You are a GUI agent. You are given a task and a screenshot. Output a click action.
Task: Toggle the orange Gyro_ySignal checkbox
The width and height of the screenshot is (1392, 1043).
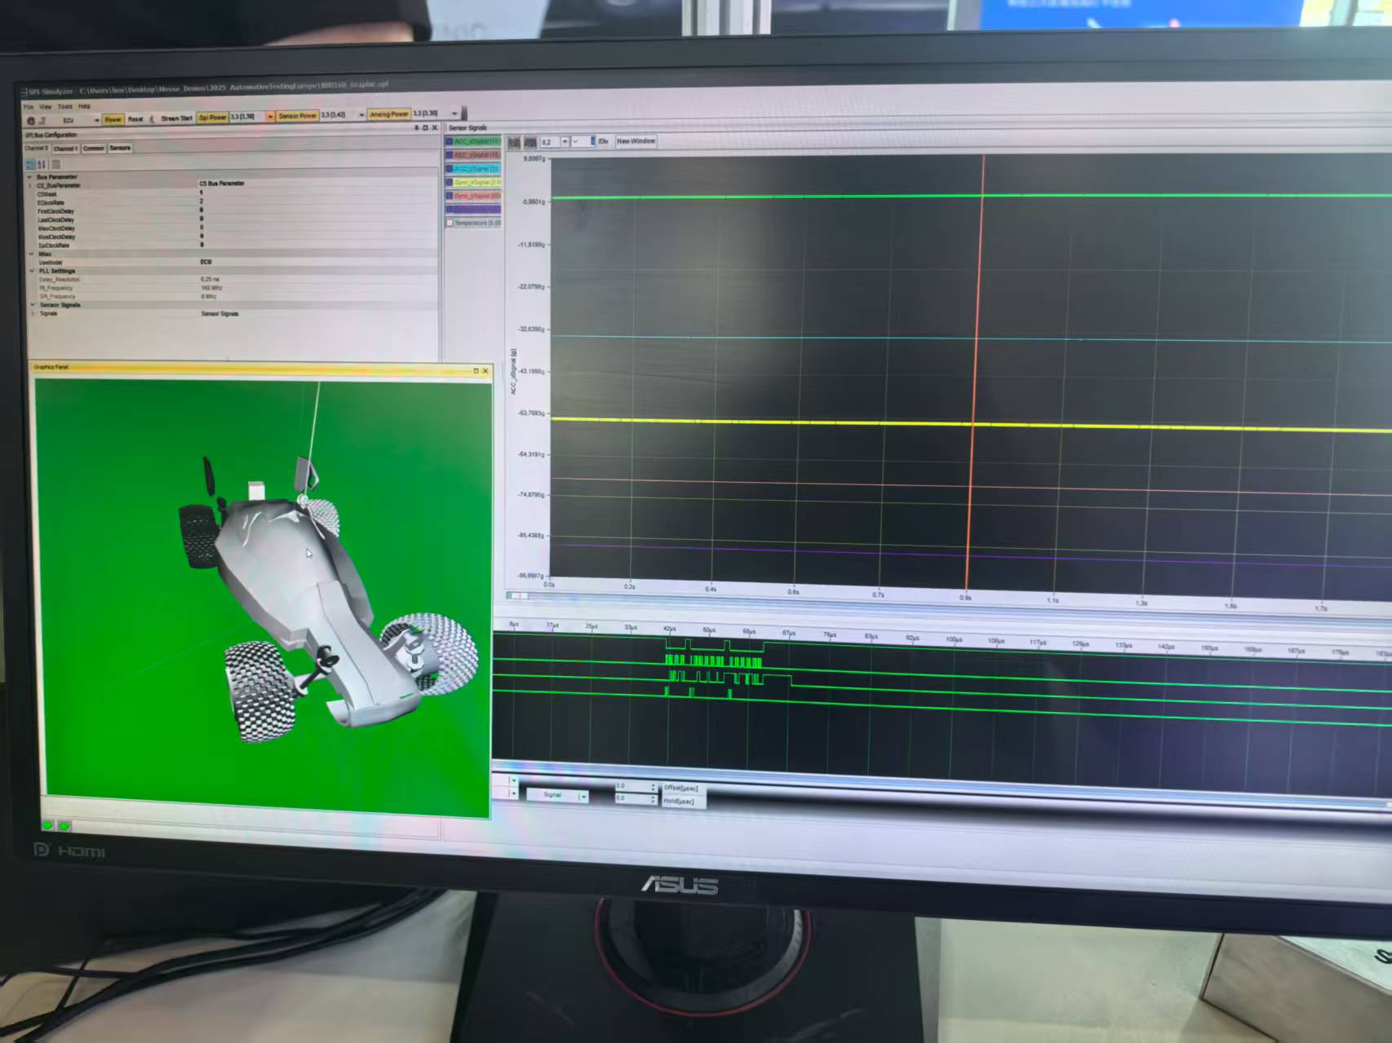(449, 196)
